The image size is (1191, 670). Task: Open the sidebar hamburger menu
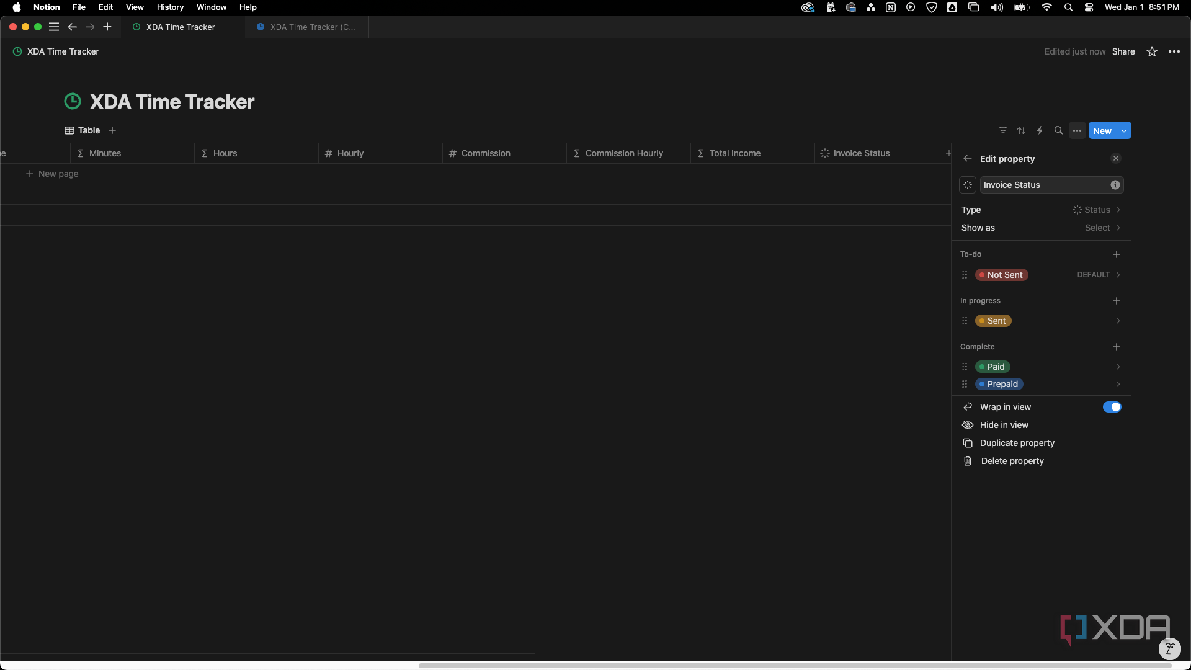tap(54, 27)
